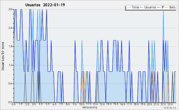Click the '6 h' x-axis label
Viewport: 179px width, 110px height.
pyautogui.click(x=55, y=104)
